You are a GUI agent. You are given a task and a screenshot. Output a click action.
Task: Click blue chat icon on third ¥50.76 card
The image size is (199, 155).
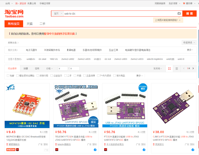(144, 150)
